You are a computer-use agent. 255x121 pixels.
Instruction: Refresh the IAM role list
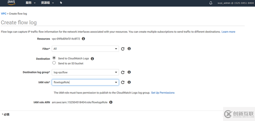click(x=123, y=82)
